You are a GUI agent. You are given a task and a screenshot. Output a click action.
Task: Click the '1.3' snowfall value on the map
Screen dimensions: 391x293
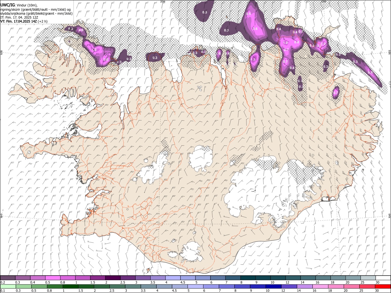(x=253, y=60)
